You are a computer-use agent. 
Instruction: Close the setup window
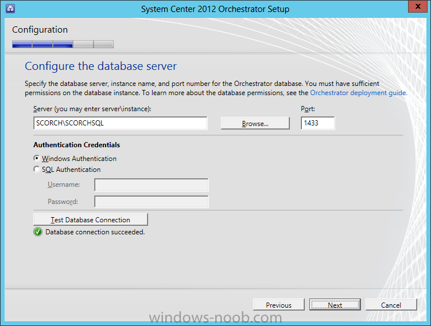(418, 6)
